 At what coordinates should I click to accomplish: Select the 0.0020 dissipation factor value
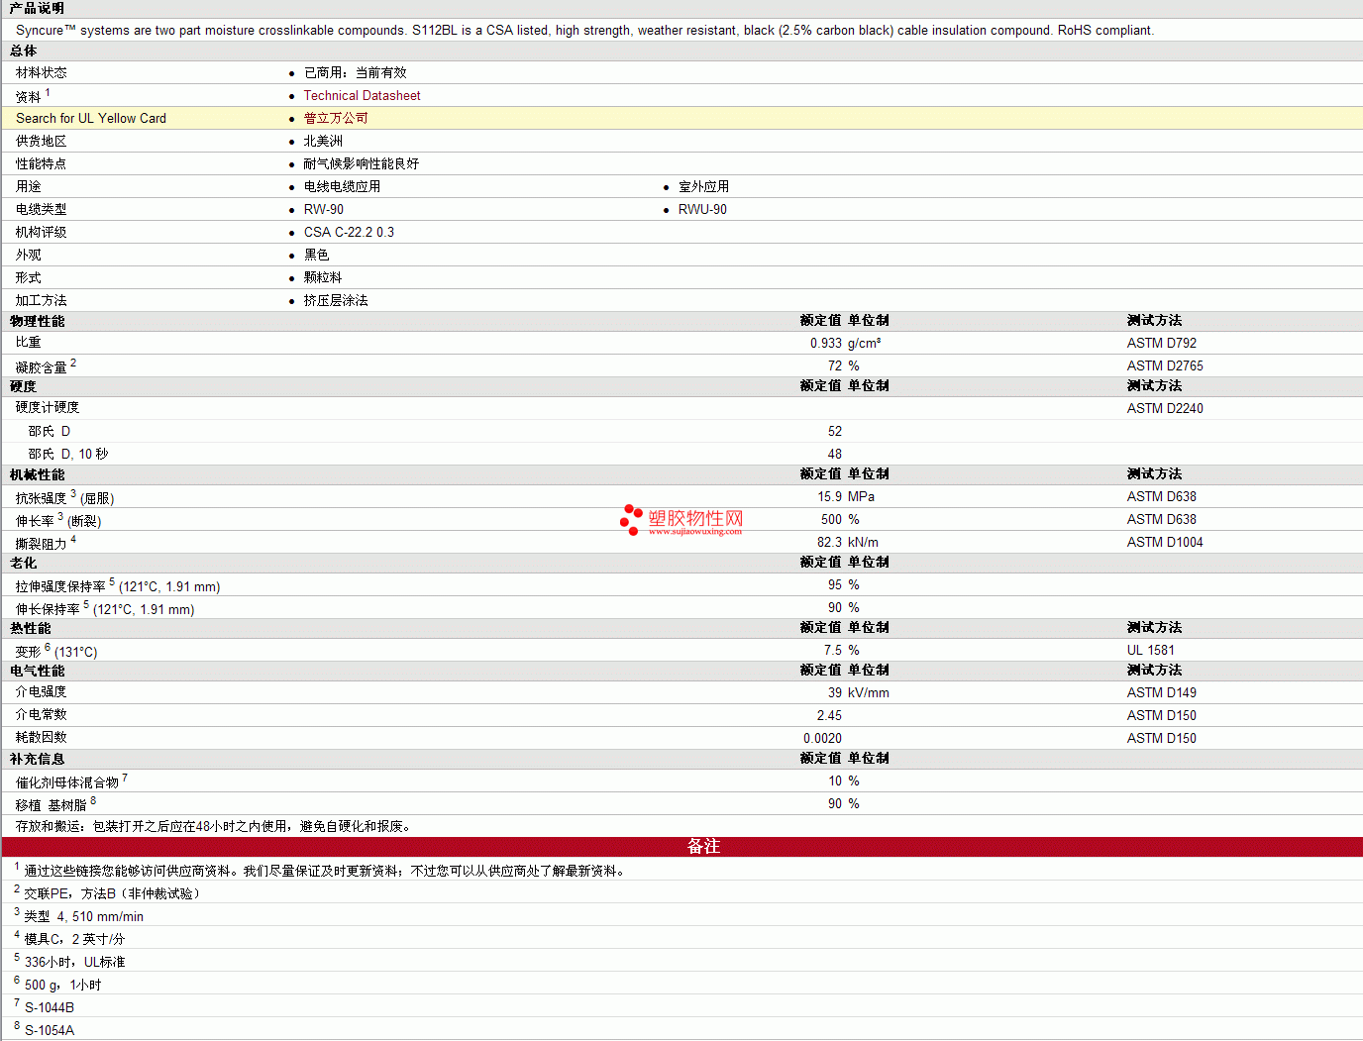pyautogui.click(x=822, y=739)
